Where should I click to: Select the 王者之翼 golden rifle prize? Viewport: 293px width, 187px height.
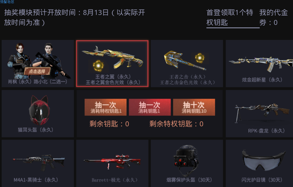click(112, 63)
